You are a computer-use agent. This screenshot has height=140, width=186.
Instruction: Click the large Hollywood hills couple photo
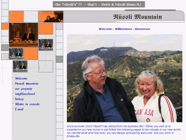(x=125, y=78)
